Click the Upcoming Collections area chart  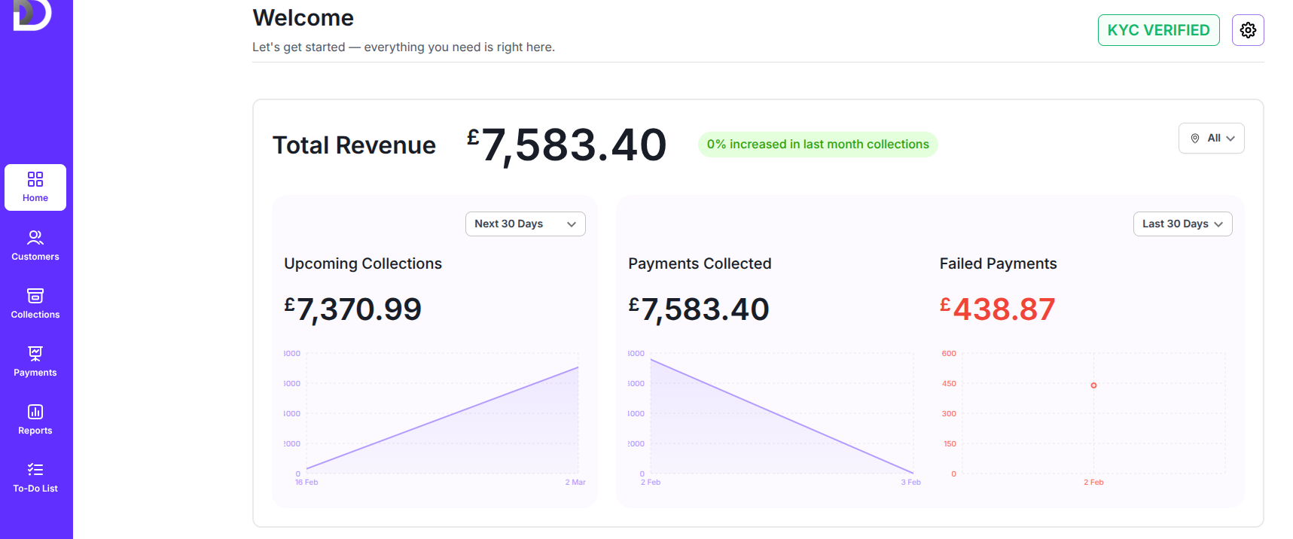tap(442, 413)
